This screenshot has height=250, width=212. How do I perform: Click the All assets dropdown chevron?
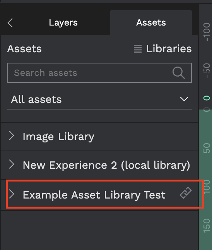[x=184, y=99]
